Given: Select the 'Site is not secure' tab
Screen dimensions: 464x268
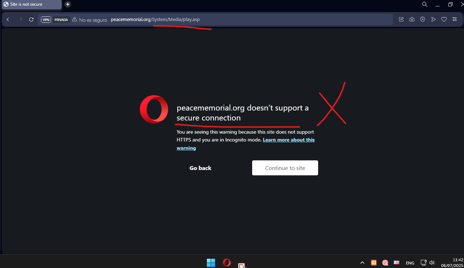Looking at the screenshot, I should tap(31, 4).
